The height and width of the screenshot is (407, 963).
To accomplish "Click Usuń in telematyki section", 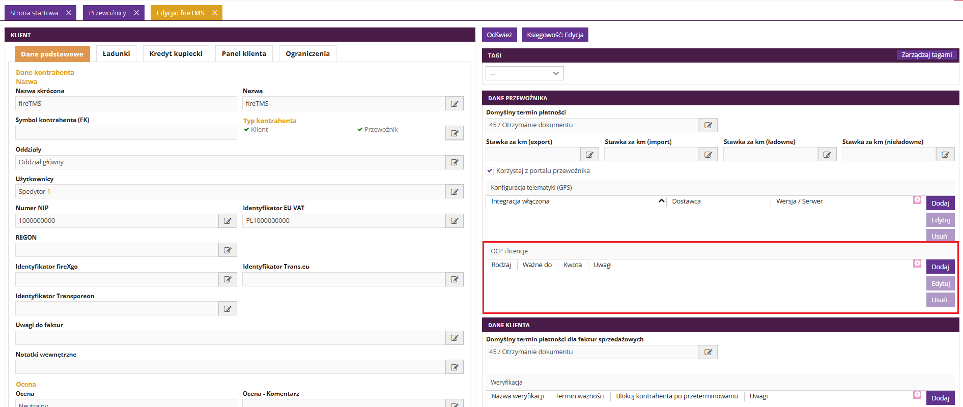I will click(x=940, y=236).
